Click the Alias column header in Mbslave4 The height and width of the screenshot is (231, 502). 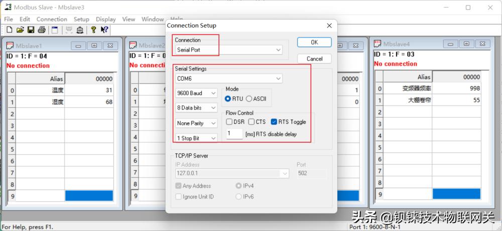pos(408,77)
